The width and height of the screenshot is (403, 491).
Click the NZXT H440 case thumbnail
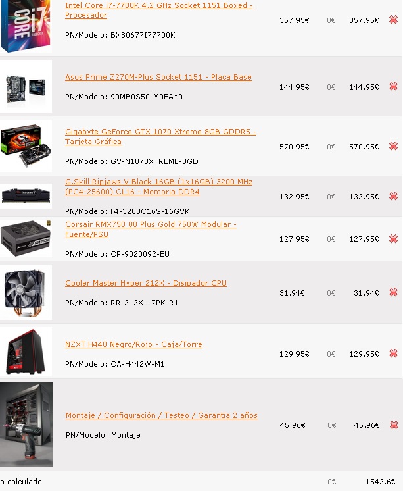pyautogui.click(x=26, y=351)
